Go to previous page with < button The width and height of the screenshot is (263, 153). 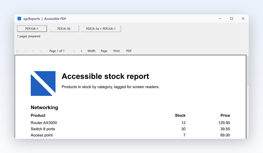tap(25, 51)
